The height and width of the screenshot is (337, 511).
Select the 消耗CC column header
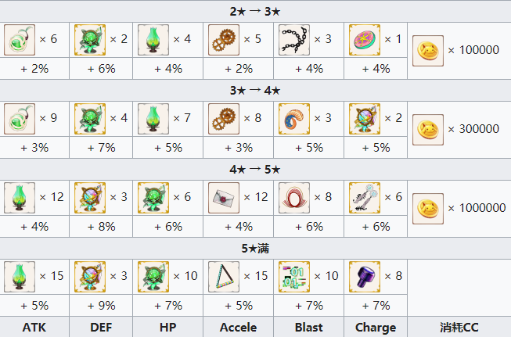tap(459, 327)
